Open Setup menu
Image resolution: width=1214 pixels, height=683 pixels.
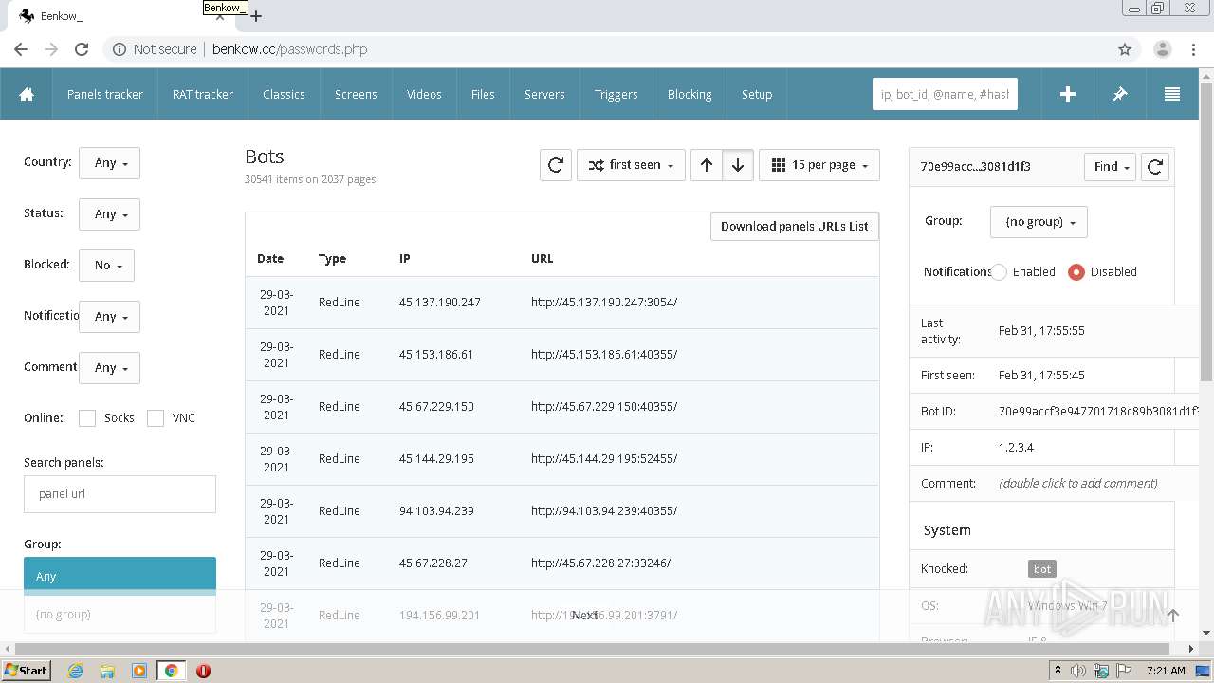coord(757,94)
